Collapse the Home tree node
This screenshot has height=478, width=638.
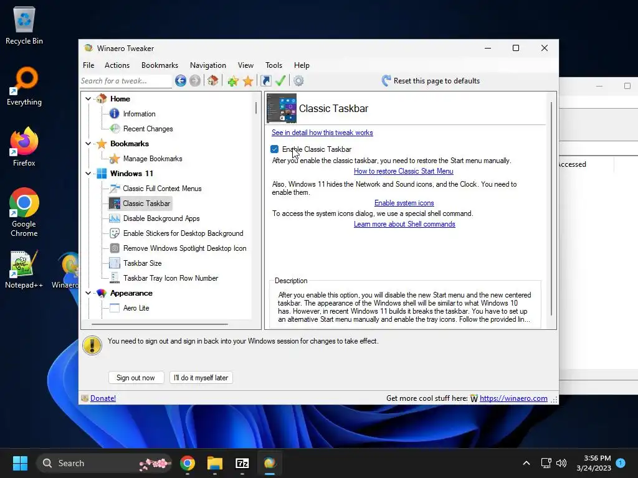(x=88, y=99)
